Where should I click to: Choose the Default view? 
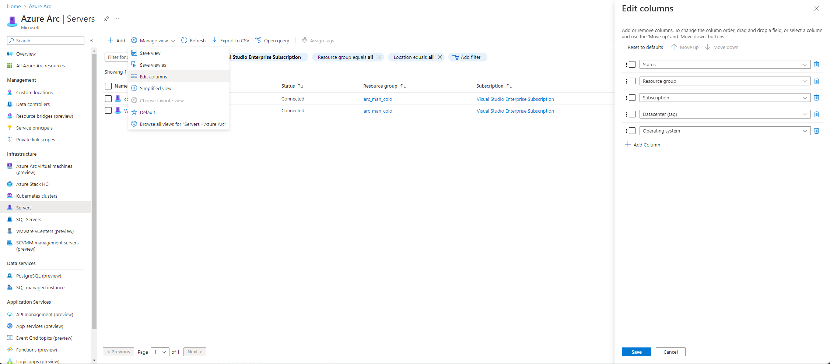pos(179,112)
